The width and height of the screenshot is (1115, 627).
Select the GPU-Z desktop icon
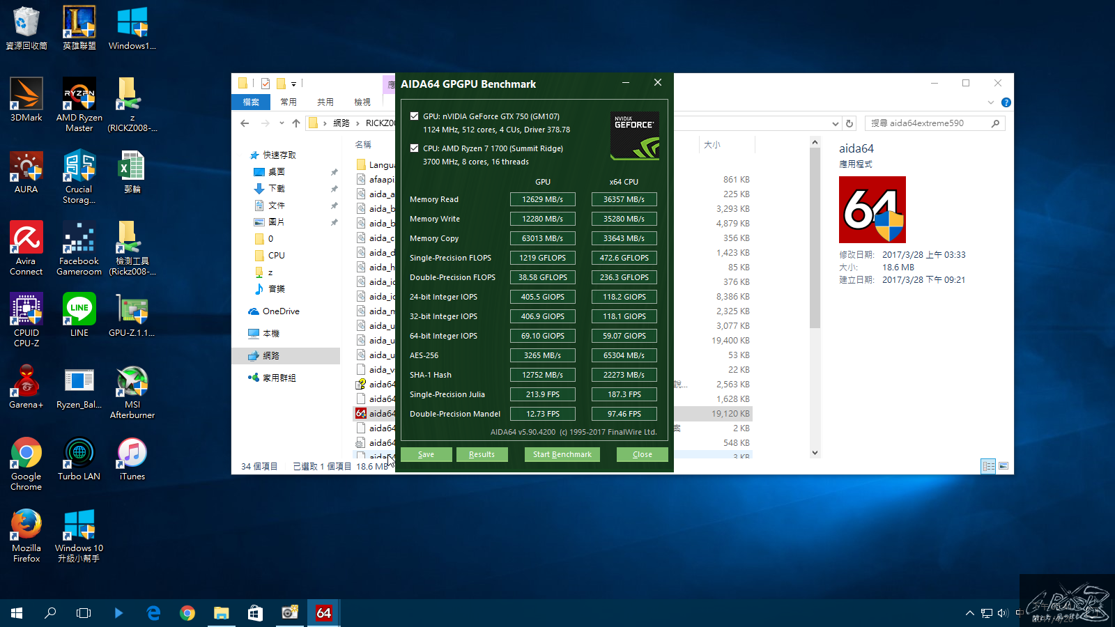[132, 316]
